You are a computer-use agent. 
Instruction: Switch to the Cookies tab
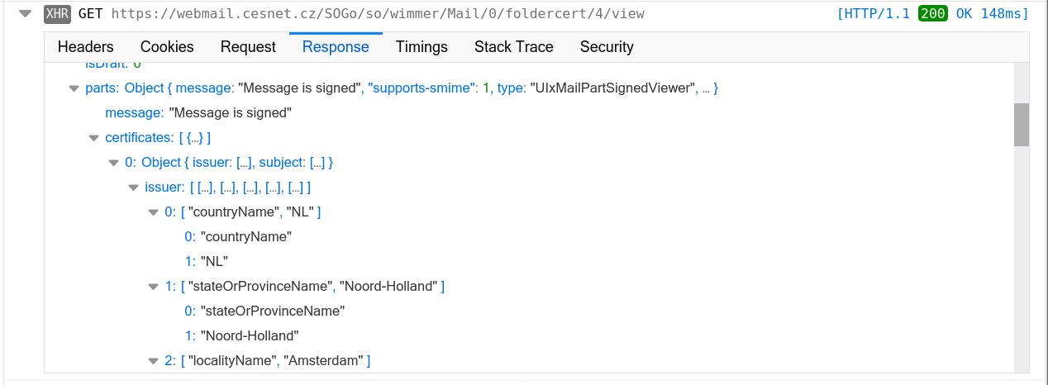coord(167,47)
